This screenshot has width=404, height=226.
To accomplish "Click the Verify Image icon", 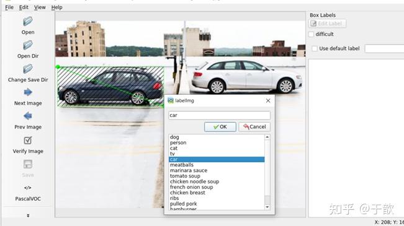I will coord(28,140).
